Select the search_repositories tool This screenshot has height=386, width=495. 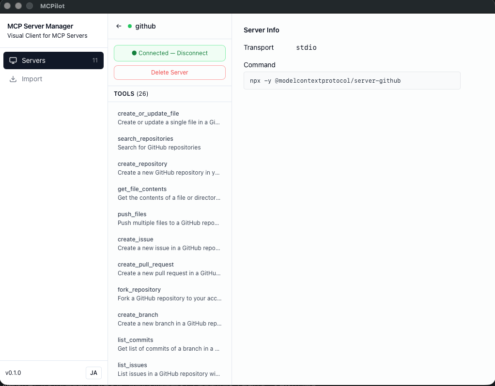click(x=170, y=143)
